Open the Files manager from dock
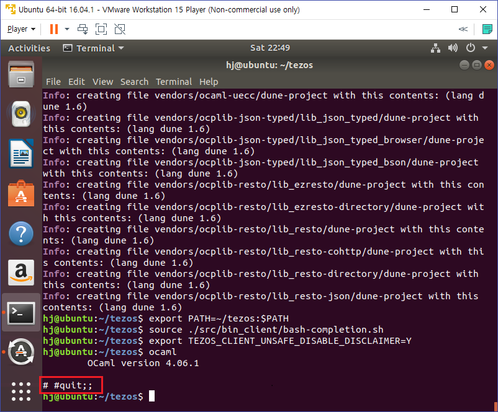498x412 pixels. click(21, 74)
